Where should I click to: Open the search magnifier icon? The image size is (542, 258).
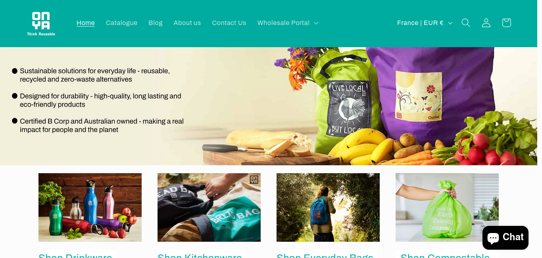466,23
